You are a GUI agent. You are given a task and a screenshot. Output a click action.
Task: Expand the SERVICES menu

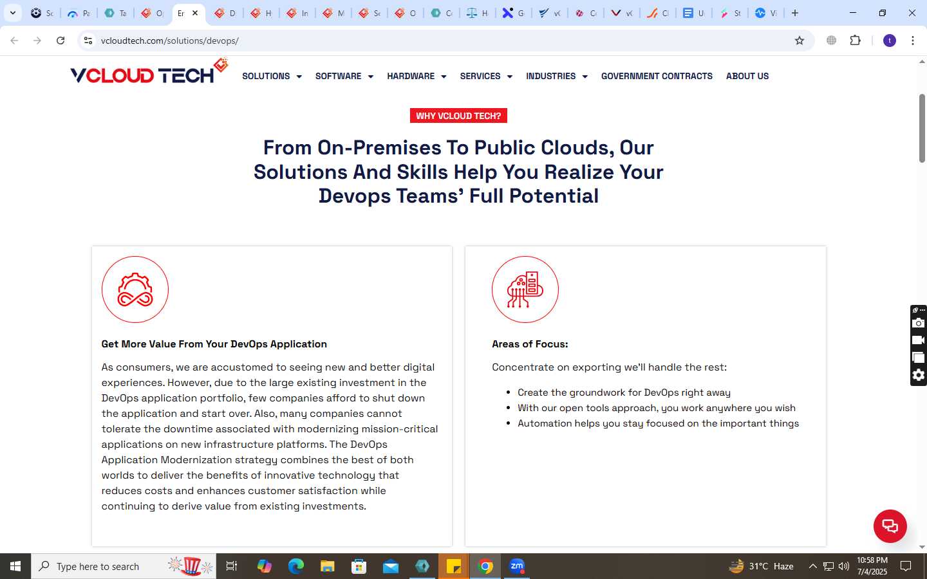(x=486, y=76)
